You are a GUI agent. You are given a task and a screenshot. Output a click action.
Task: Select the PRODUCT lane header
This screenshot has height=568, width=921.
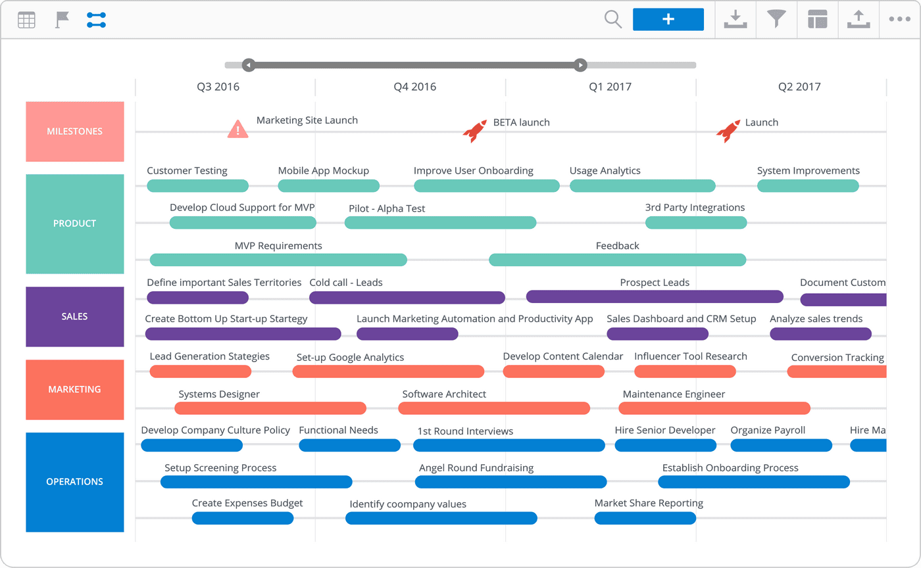pos(75,224)
